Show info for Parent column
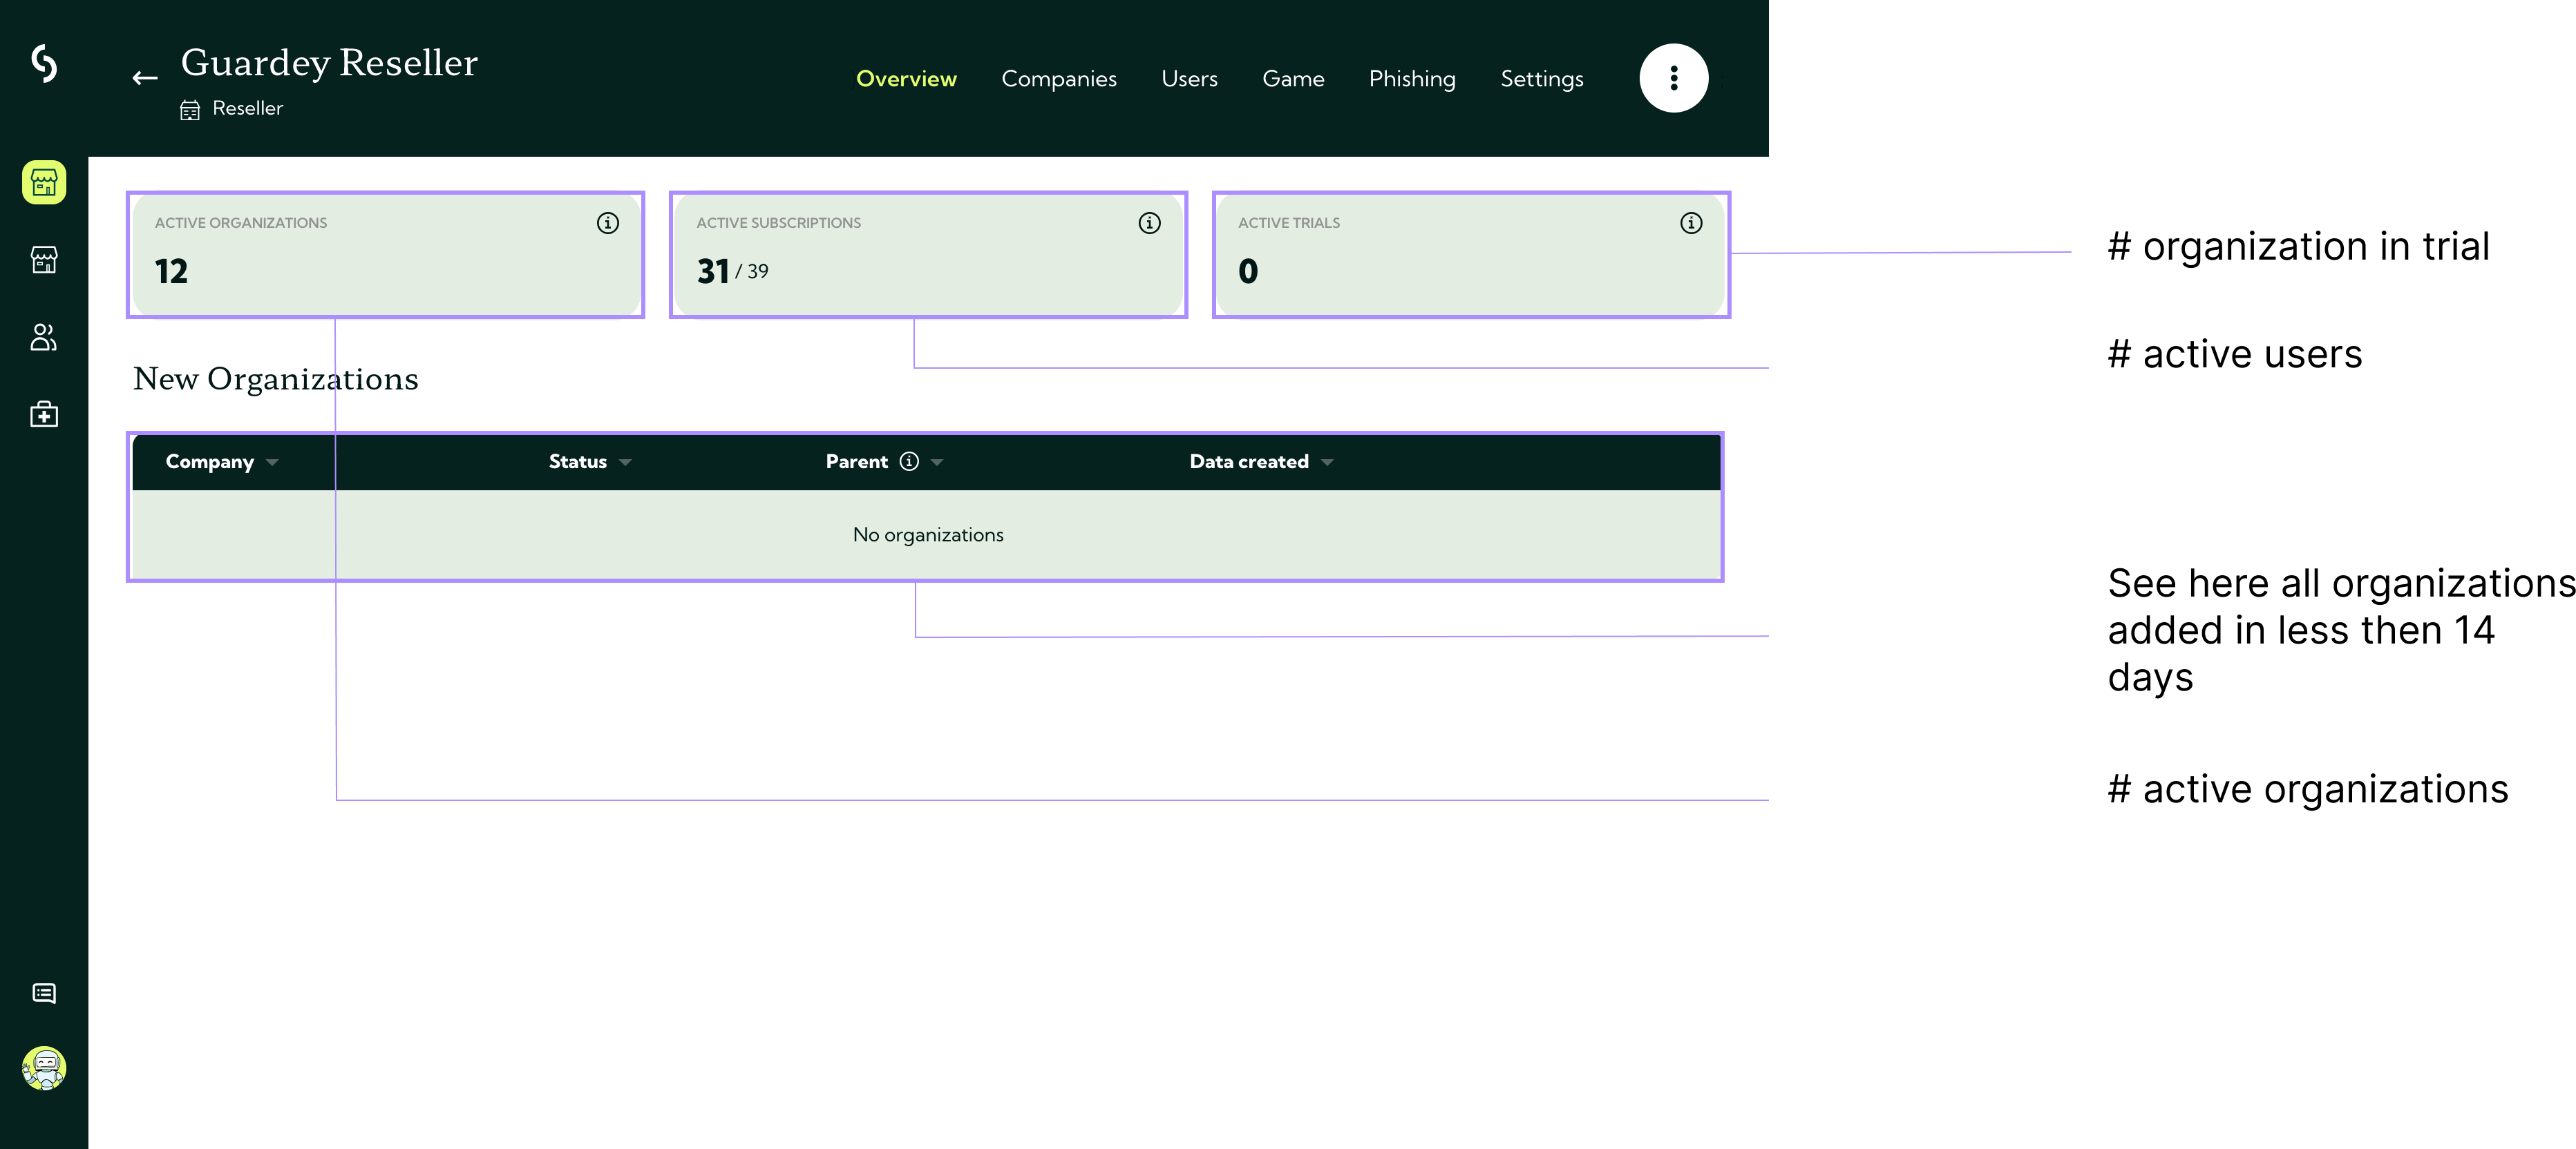This screenshot has height=1149, width=2576. (909, 461)
